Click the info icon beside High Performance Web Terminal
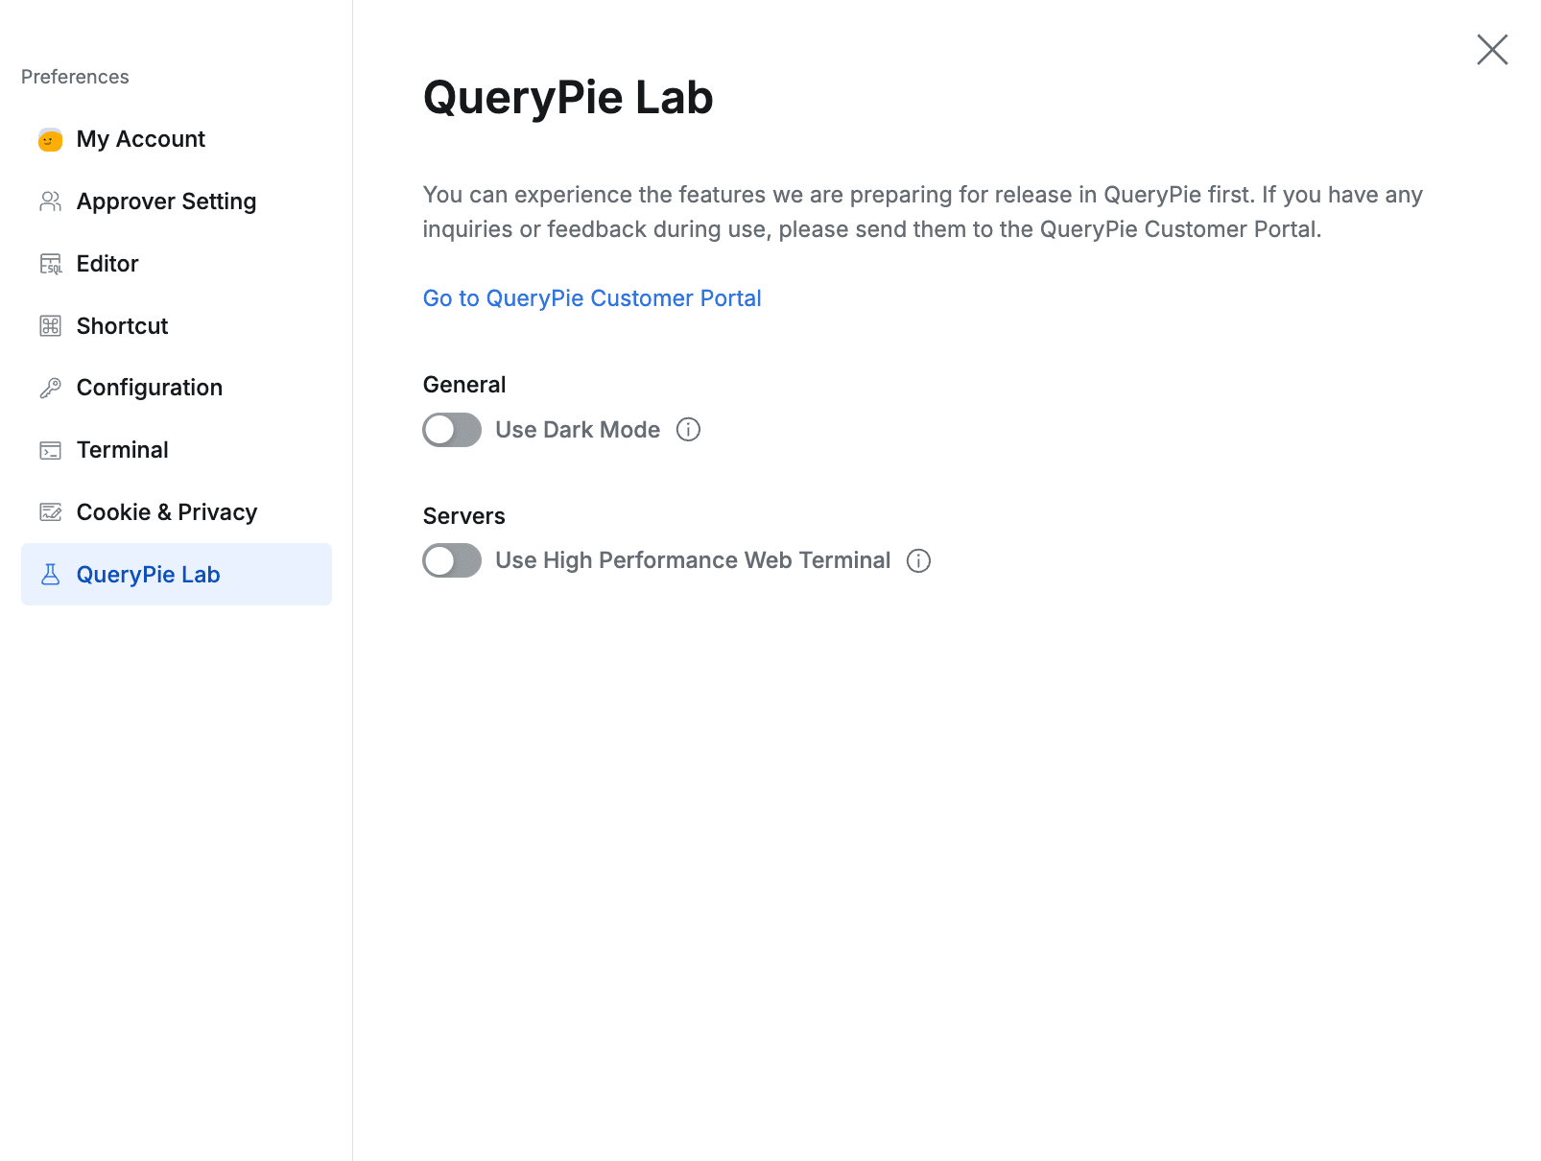Image resolution: width=1541 pixels, height=1161 pixels. [918, 560]
